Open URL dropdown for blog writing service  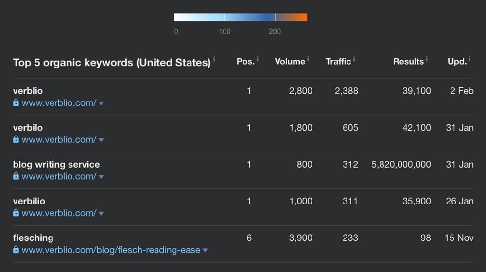coord(101,177)
